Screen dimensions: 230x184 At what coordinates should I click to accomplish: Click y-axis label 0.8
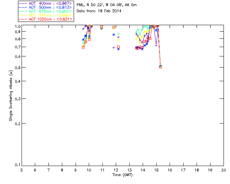coord(18,39)
